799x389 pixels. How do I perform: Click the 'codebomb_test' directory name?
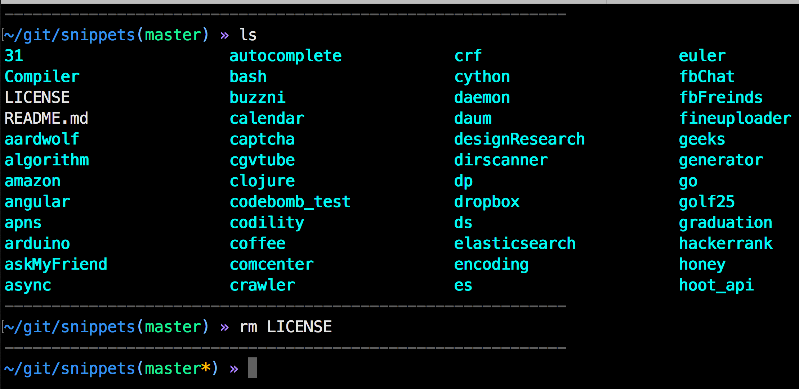(290, 202)
